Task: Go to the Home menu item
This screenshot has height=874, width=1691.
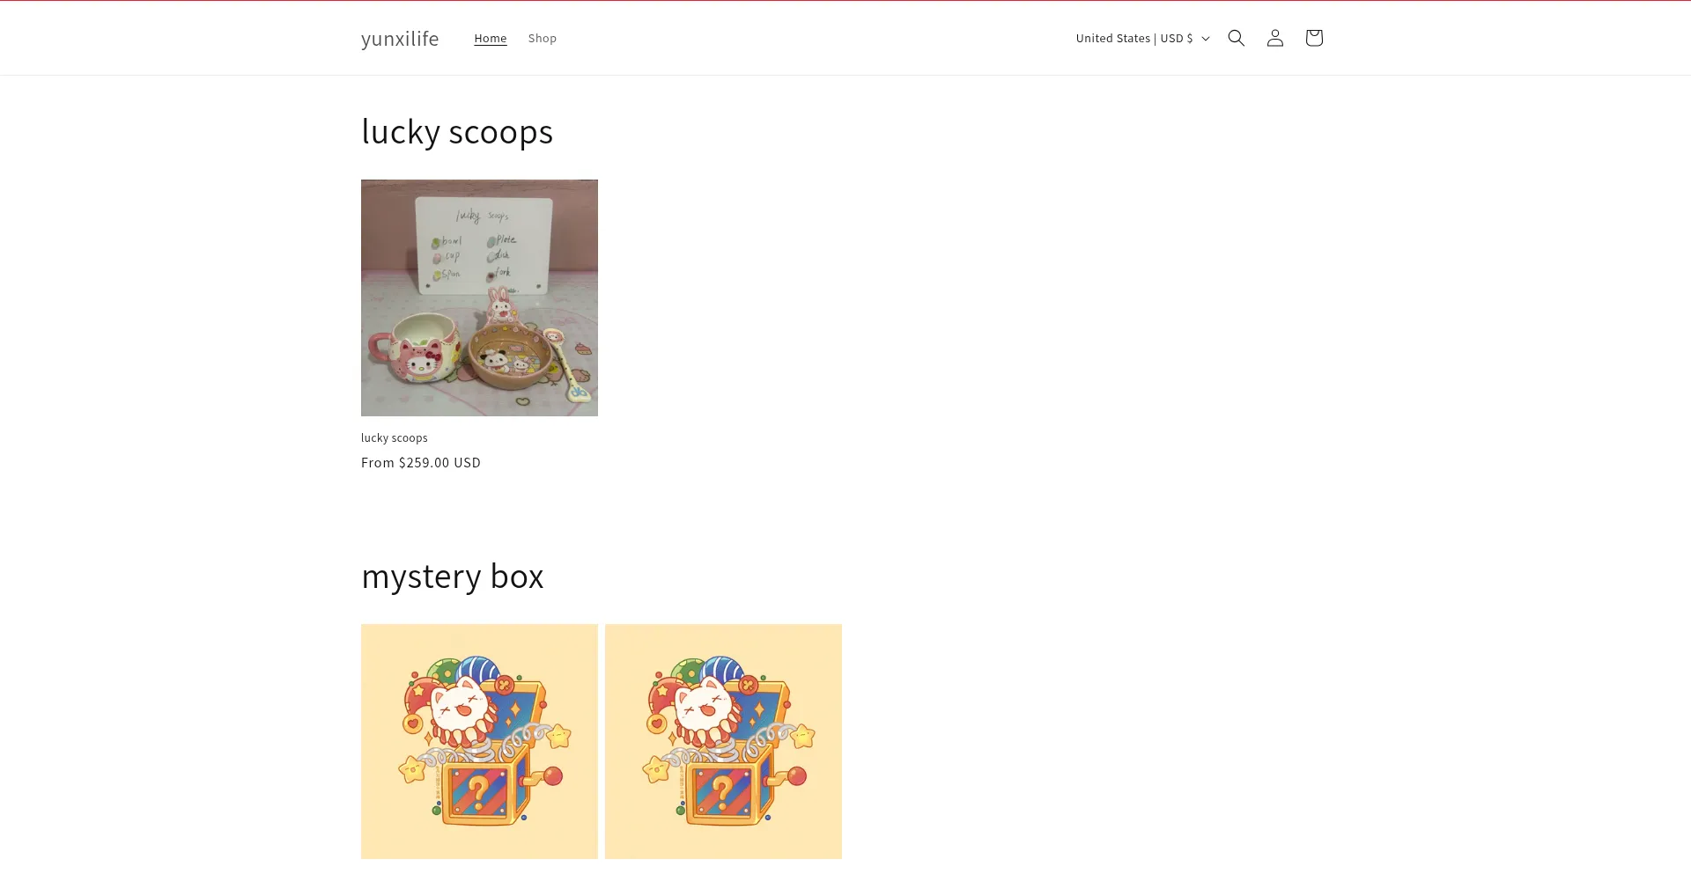Action: coord(491,38)
